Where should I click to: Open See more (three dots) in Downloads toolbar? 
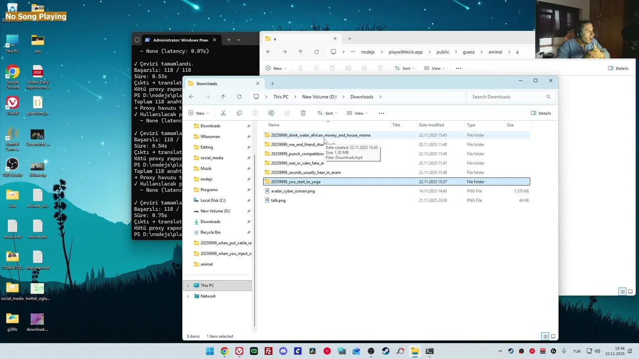click(x=381, y=113)
